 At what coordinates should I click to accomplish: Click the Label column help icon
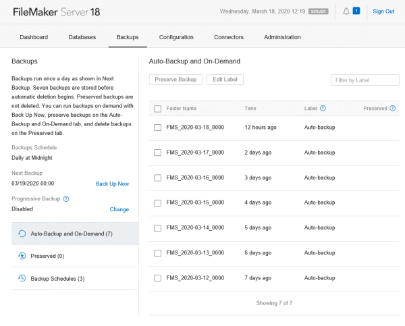tap(323, 108)
